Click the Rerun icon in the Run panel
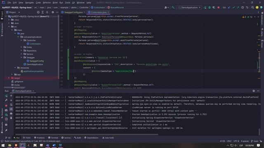Screen dimensions: 264x148 (6, 96)
